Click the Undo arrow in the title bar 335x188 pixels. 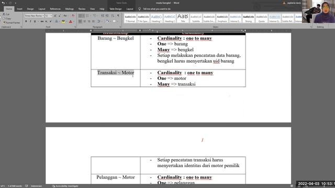(x=3, y=3)
